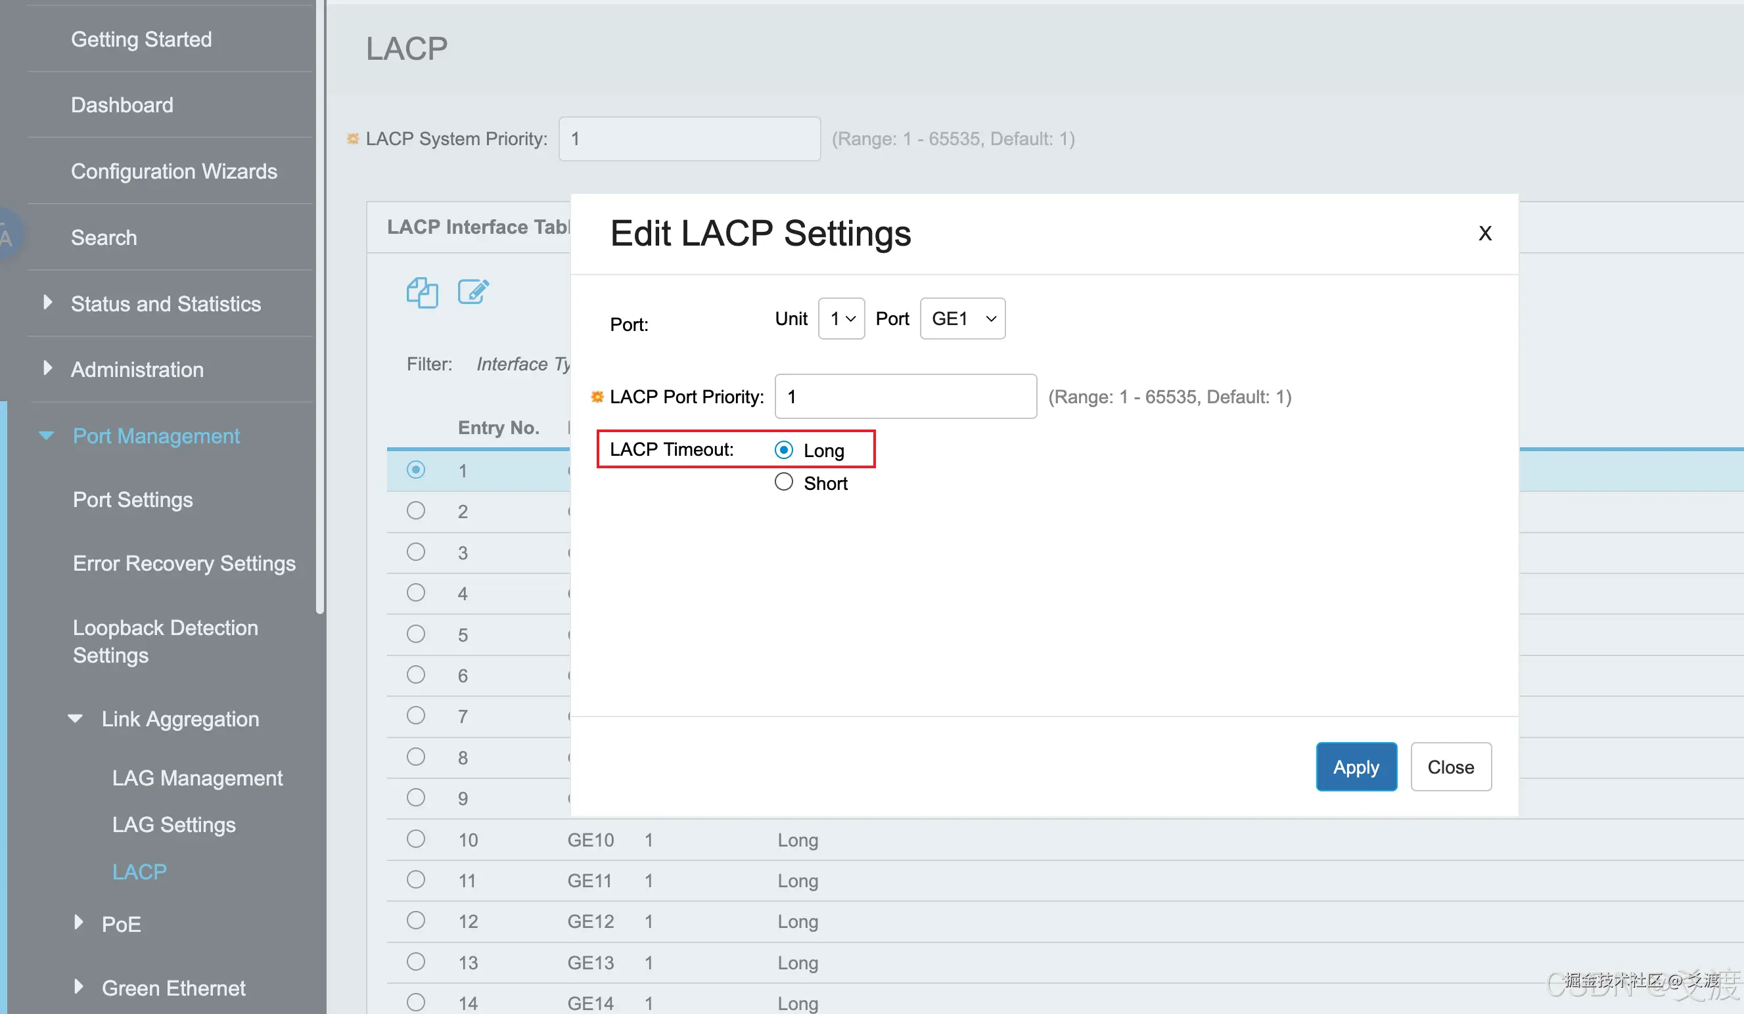This screenshot has width=1744, height=1014.
Task: Open LAG Management page
Action: 197,778
